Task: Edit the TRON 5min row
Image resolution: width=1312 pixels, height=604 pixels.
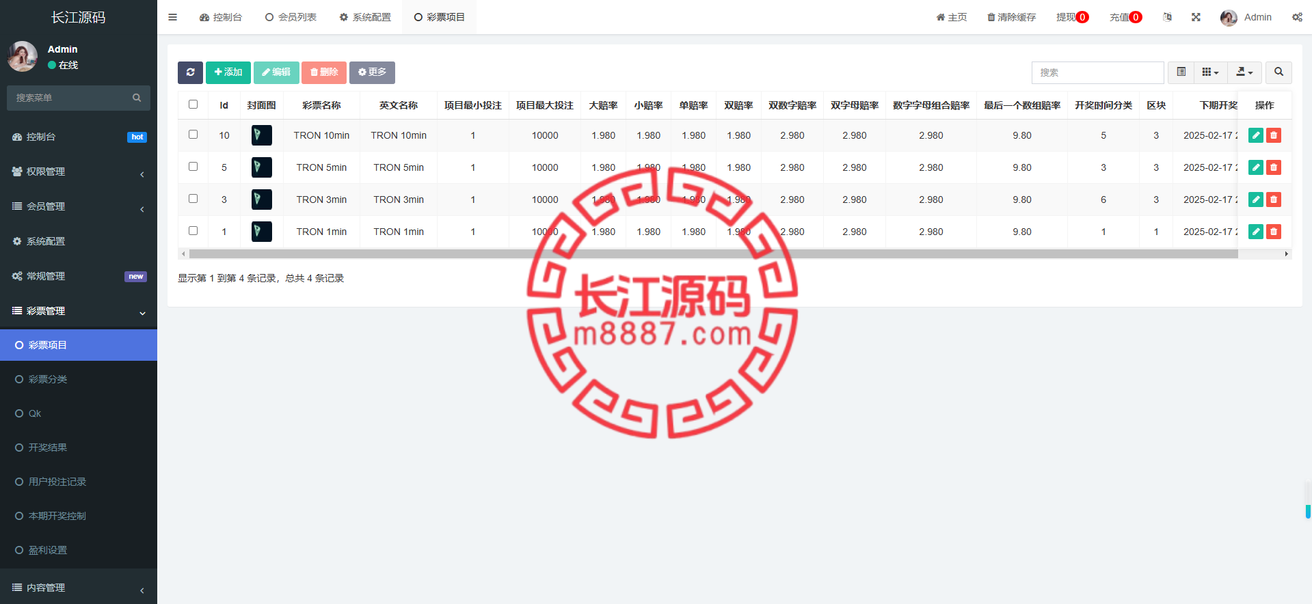Action: click(1256, 167)
